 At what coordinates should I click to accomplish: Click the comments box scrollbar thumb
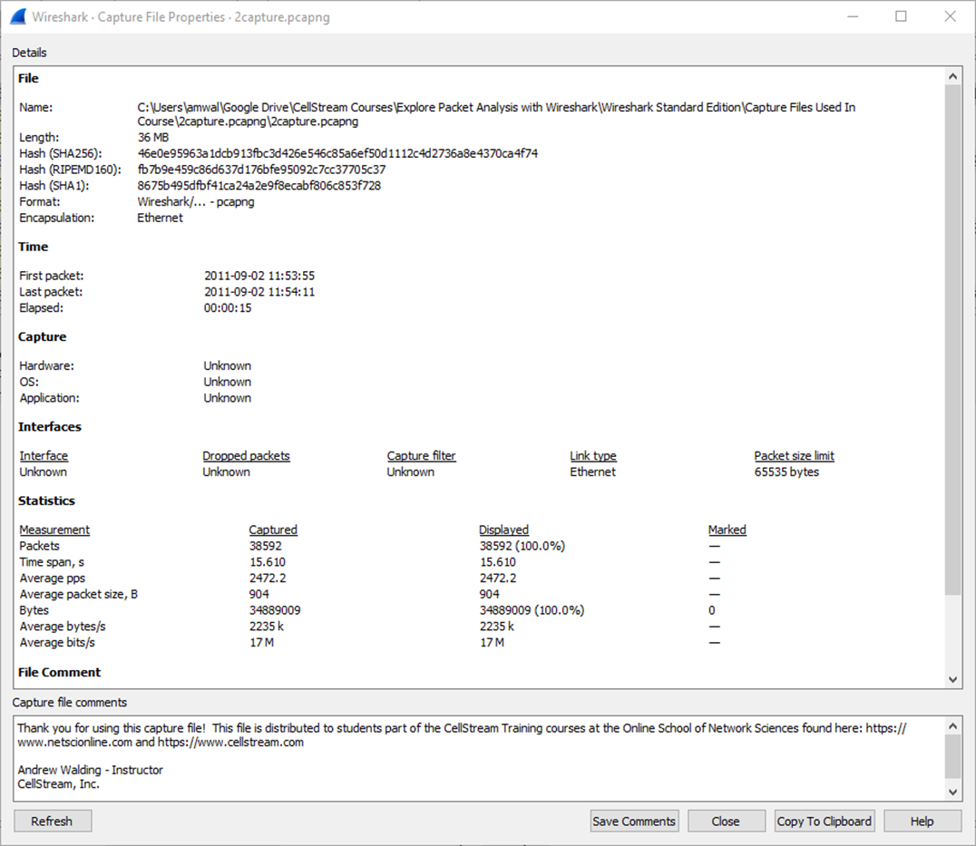click(x=952, y=756)
